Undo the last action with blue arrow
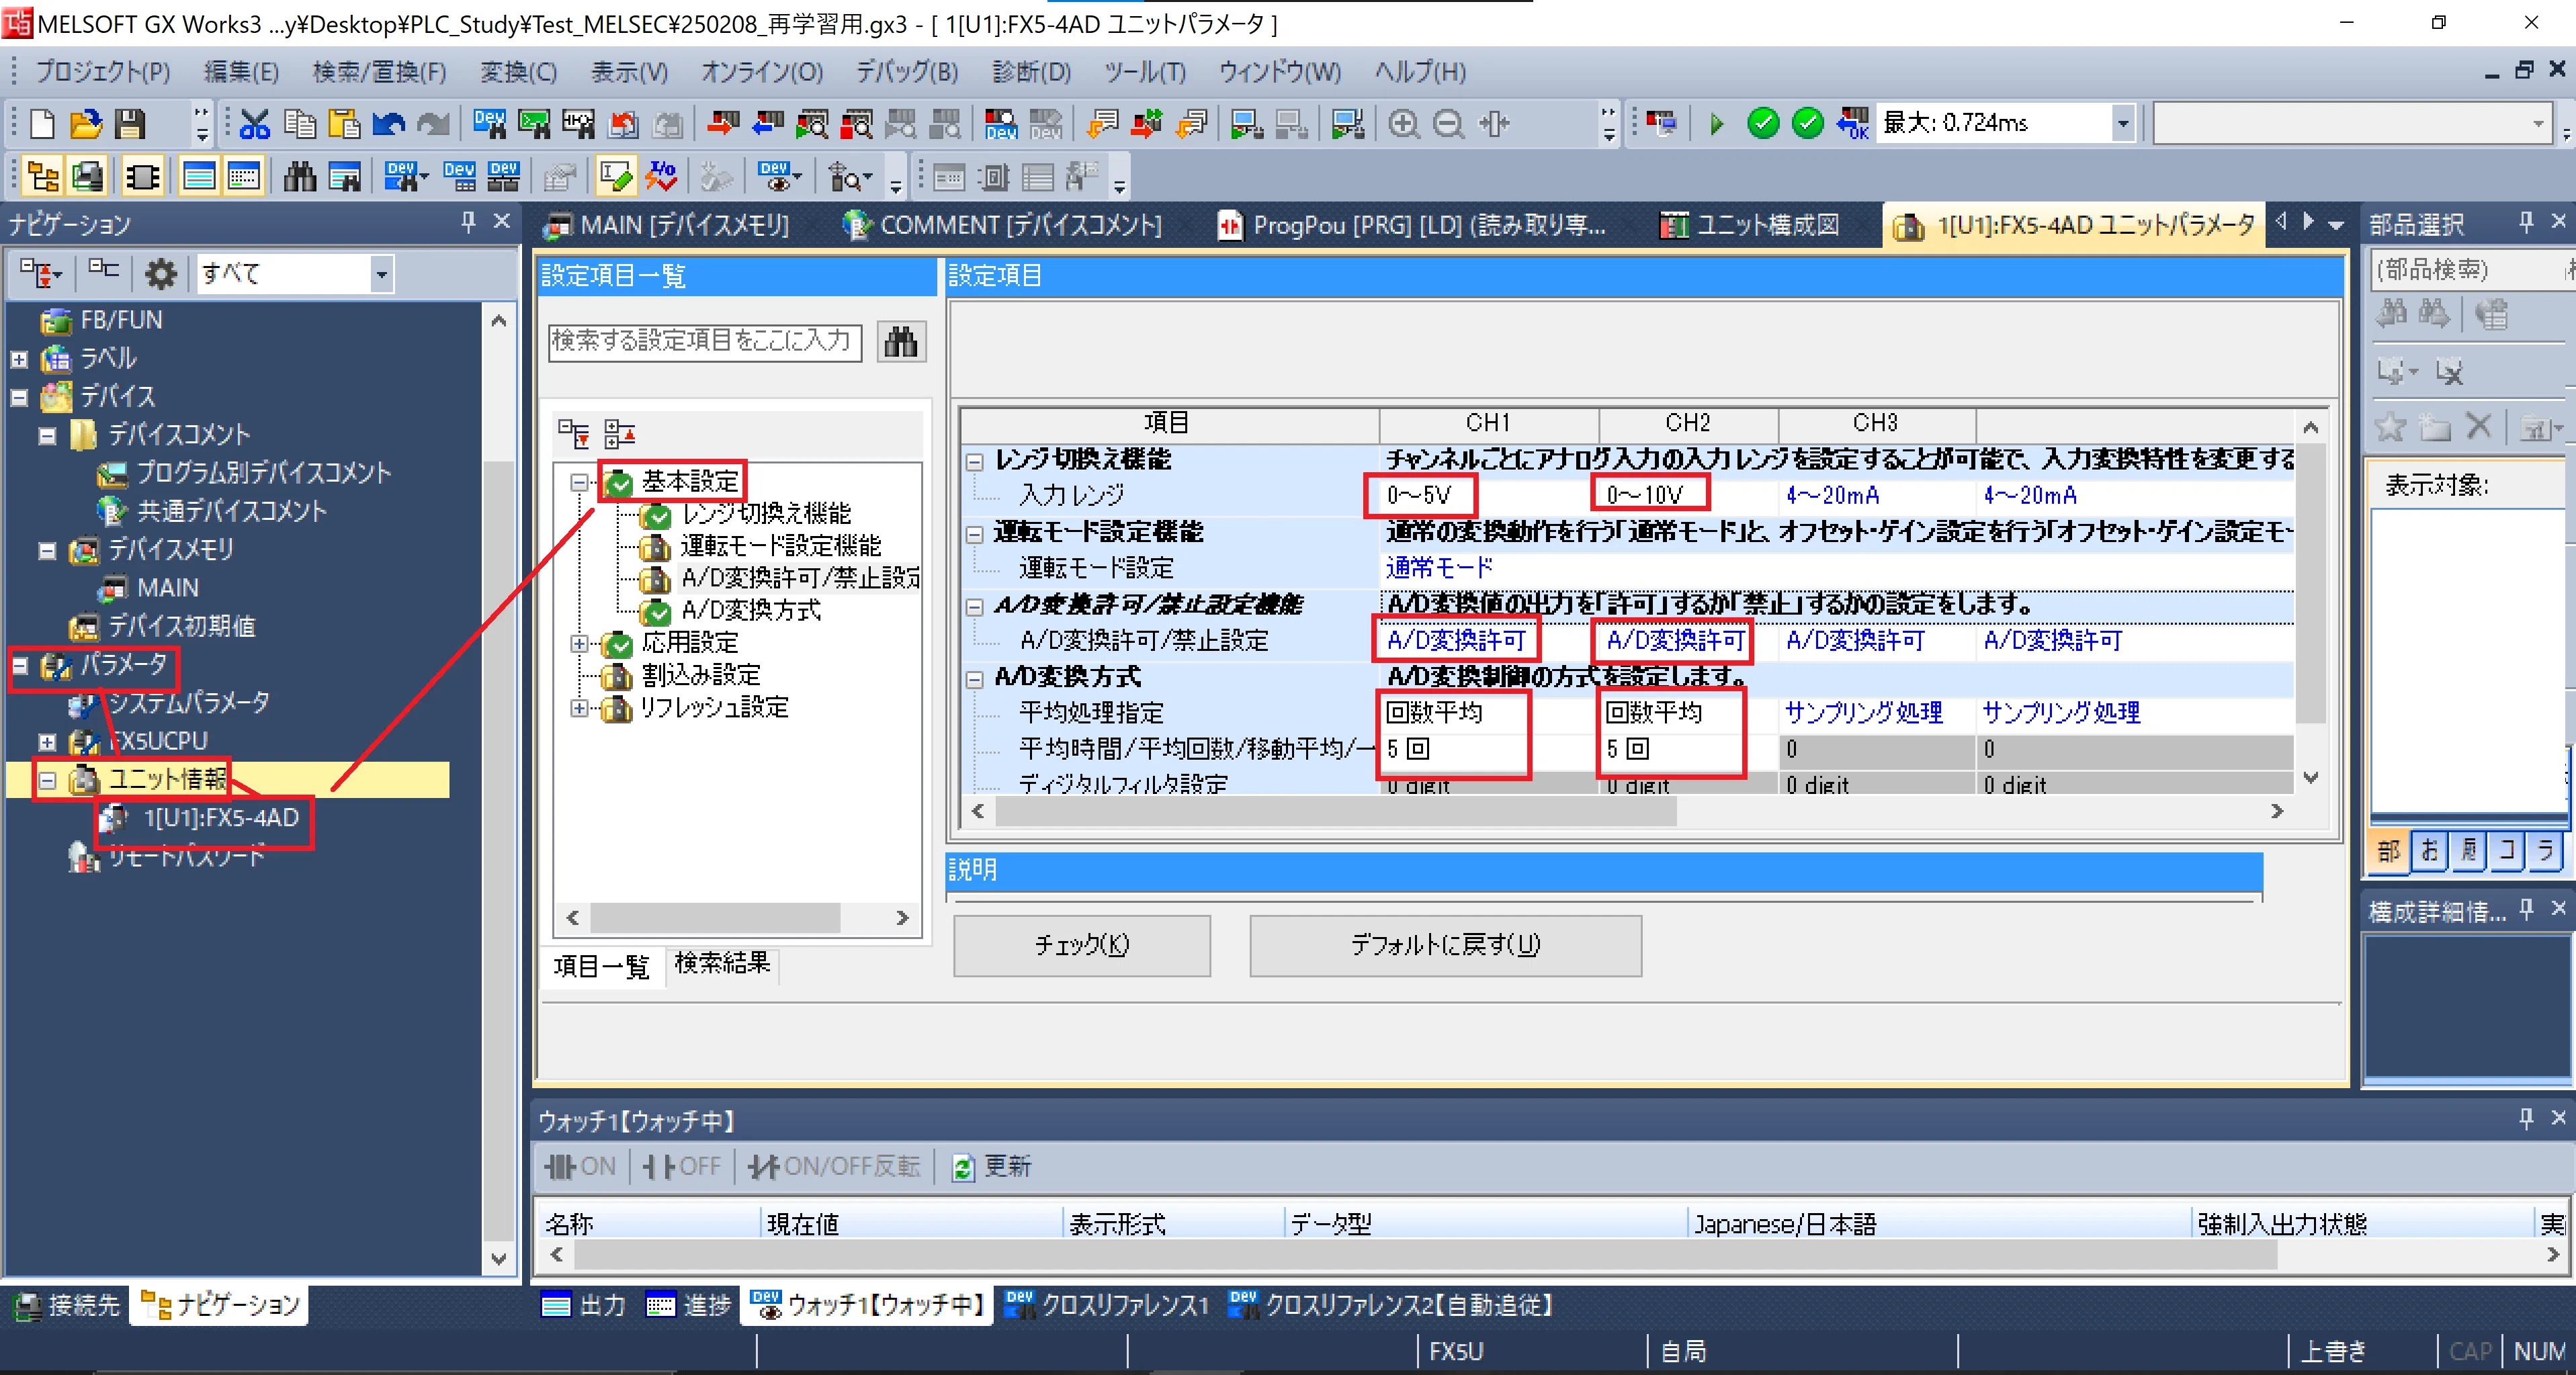Viewport: 2576px width, 1375px height. tap(388, 124)
